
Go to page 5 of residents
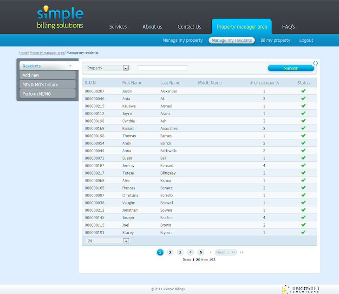point(201,252)
